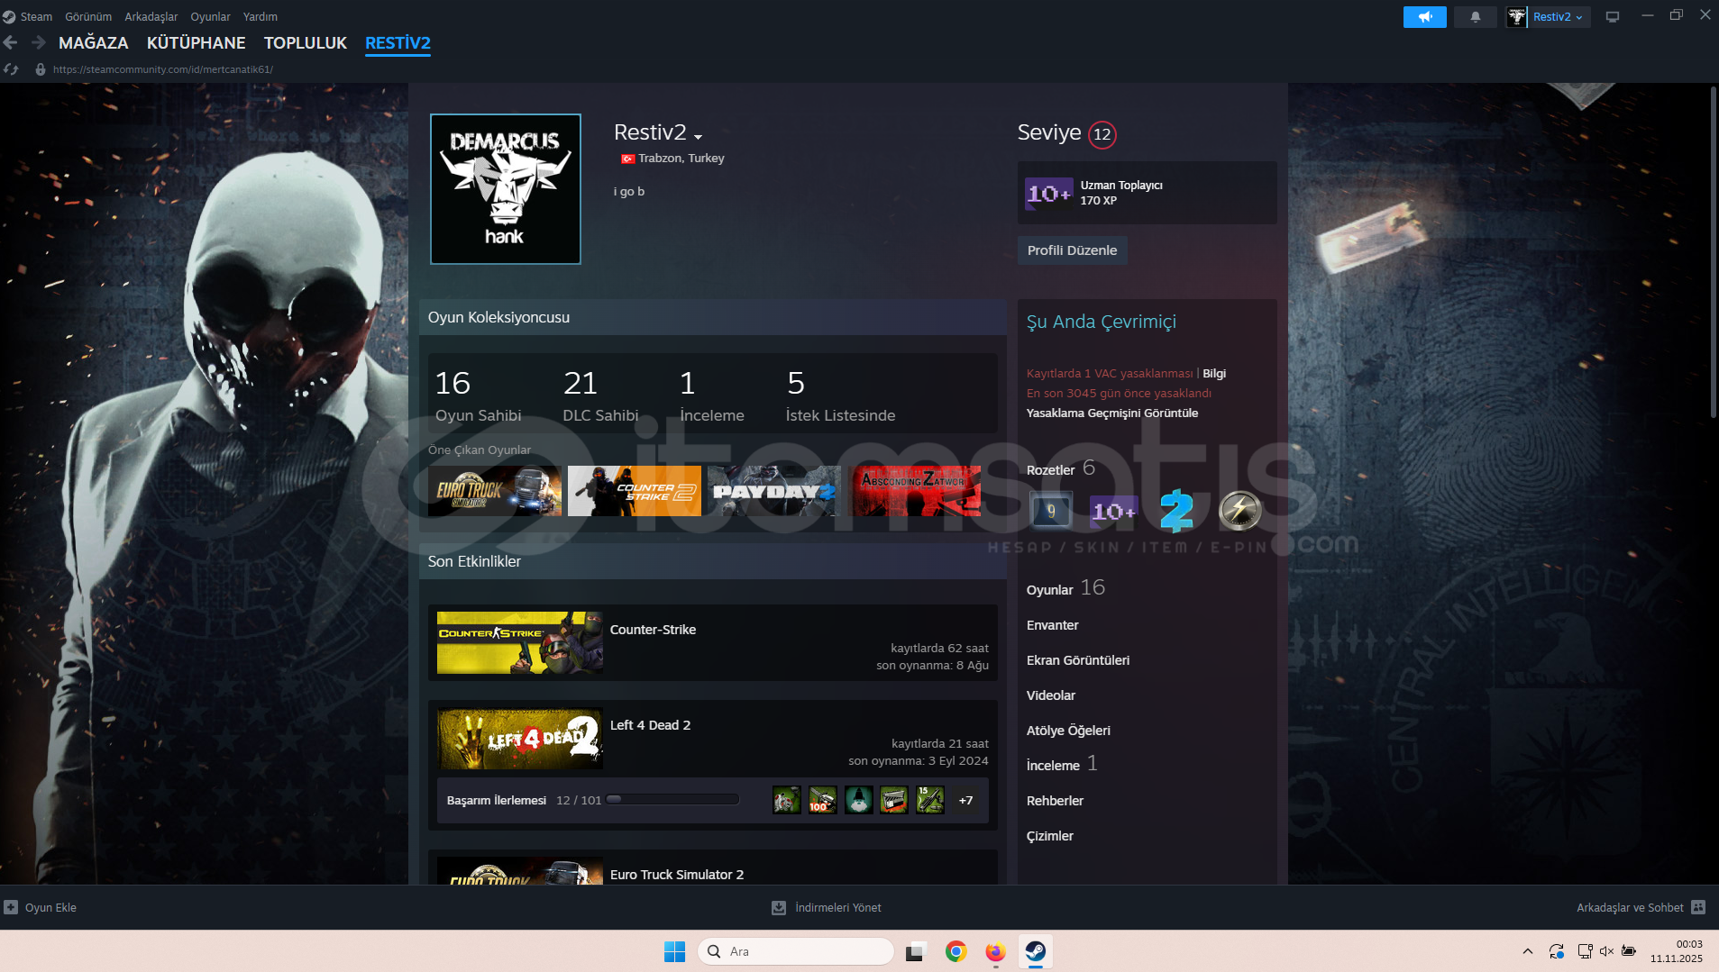Image resolution: width=1719 pixels, height=972 pixels.
Task: Open the Rehberler link
Action: point(1055,801)
